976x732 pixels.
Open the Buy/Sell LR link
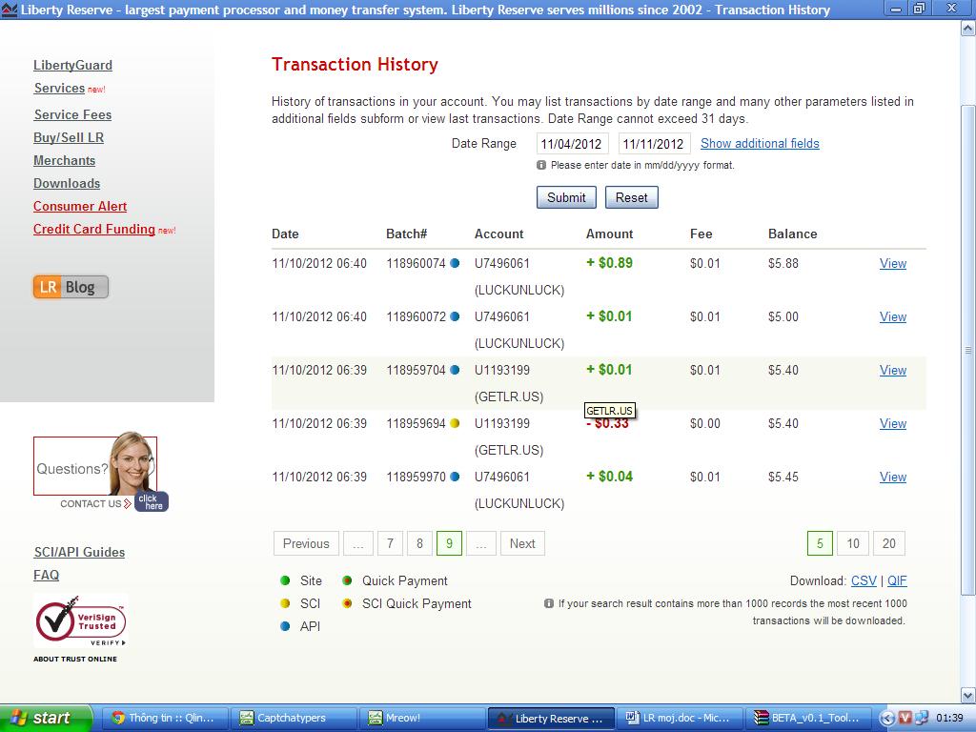[x=69, y=137]
